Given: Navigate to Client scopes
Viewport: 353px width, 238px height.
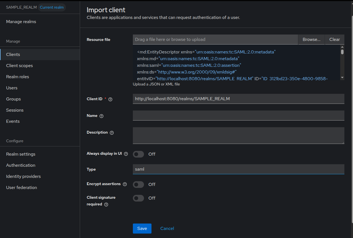Looking at the screenshot, I should pyautogui.click(x=19, y=66).
